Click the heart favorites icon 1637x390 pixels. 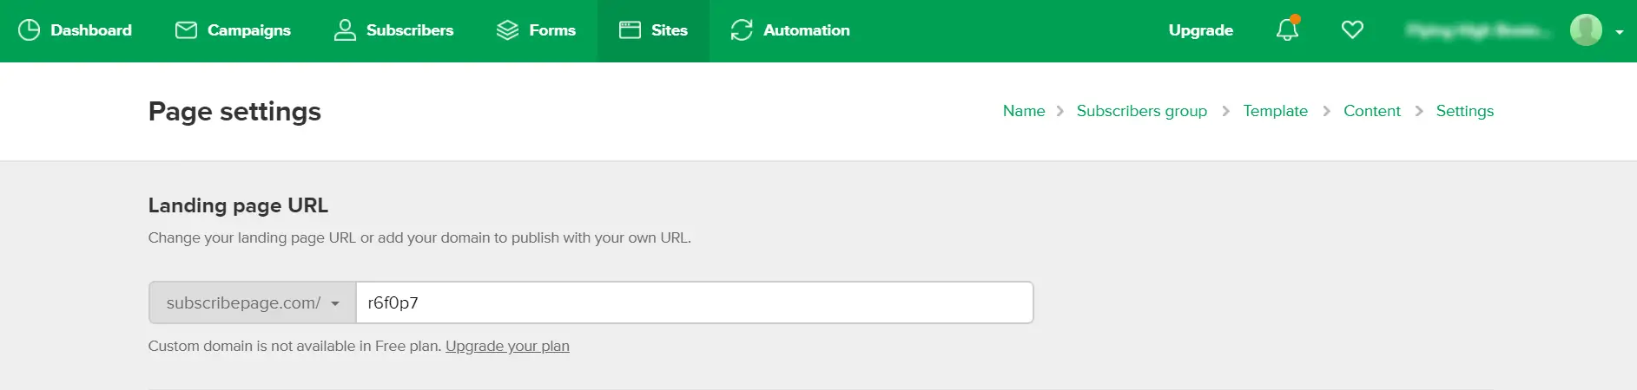pos(1352,30)
